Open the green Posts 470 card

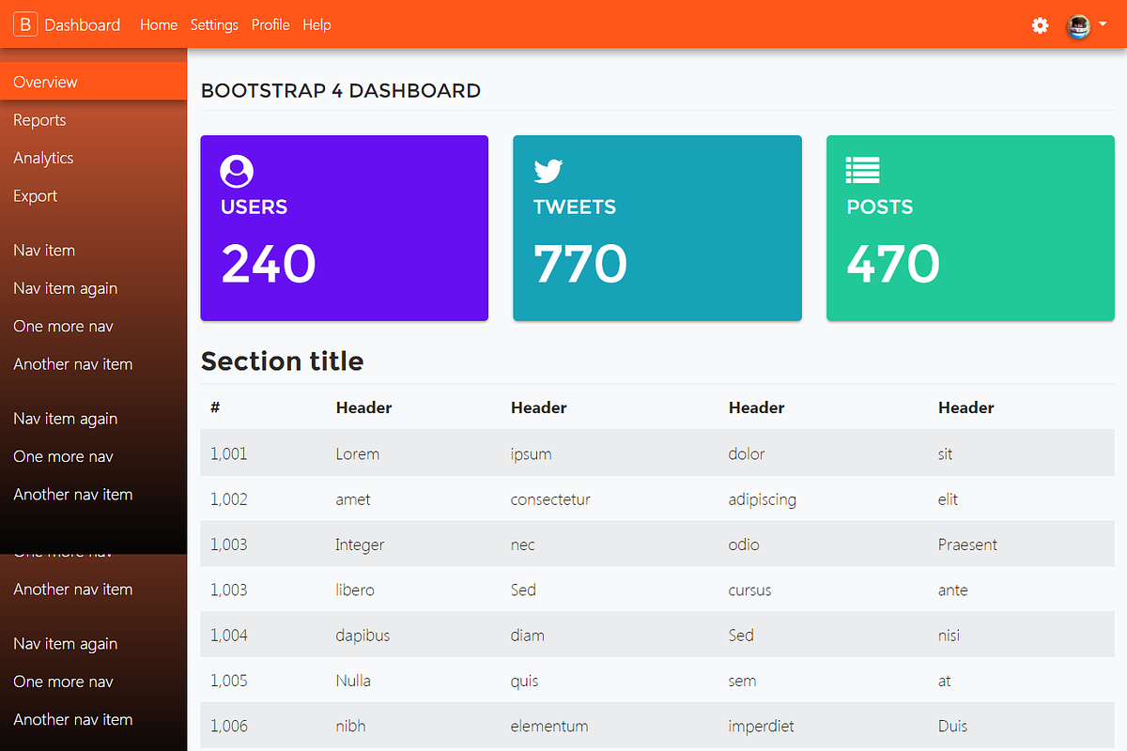[x=970, y=228]
